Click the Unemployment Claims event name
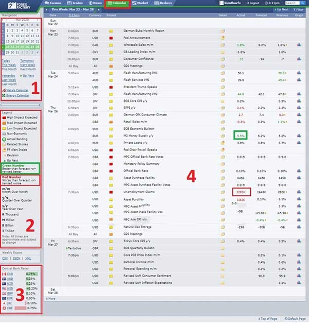Screen dimensions: 309x324 [139, 192]
